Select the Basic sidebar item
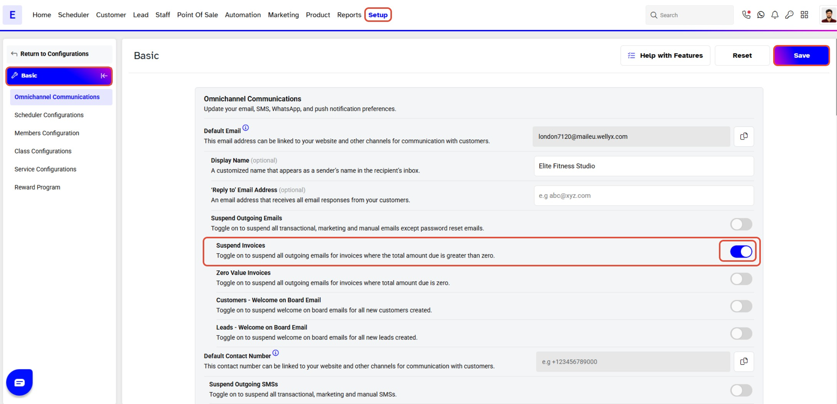 59,76
